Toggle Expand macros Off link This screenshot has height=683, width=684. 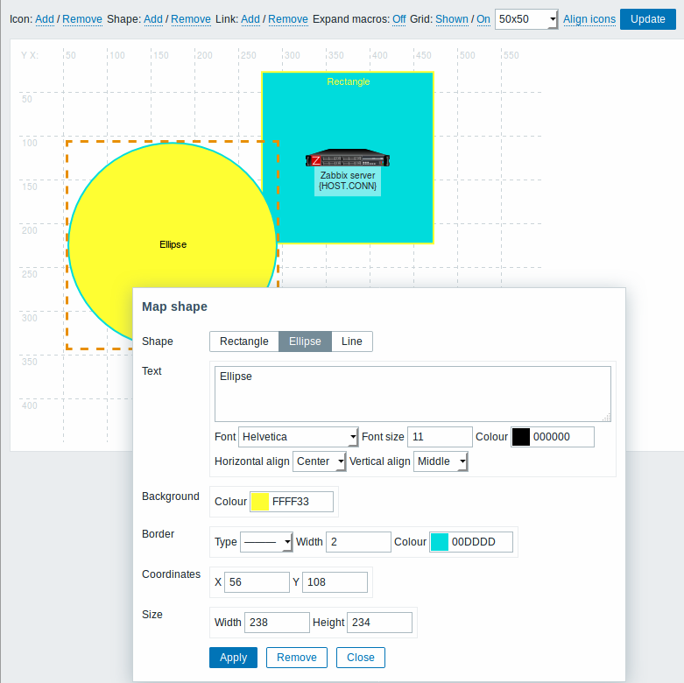pyautogui.click(x=398, y=19)
